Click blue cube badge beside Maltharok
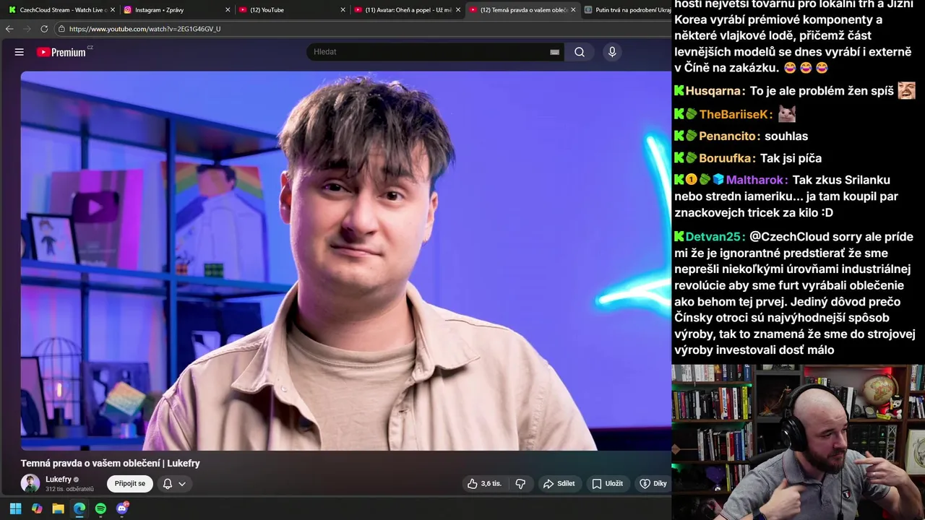The height and width of the screenshot is (520, 925). (x=718, y=180)
